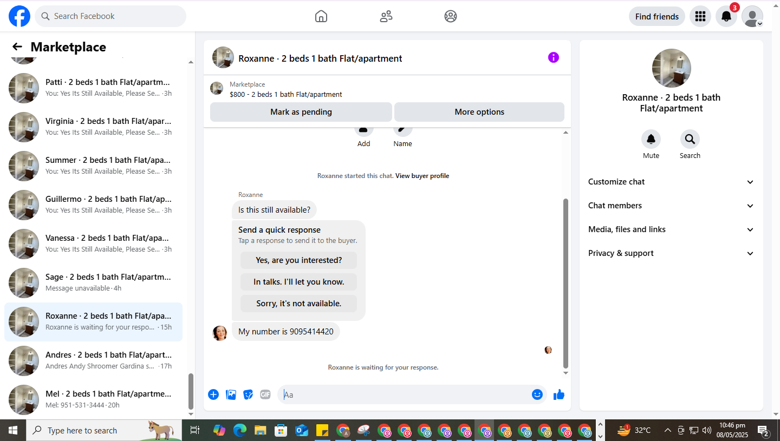
Task: Open the Summer conversation
Action: click(93, 166)
